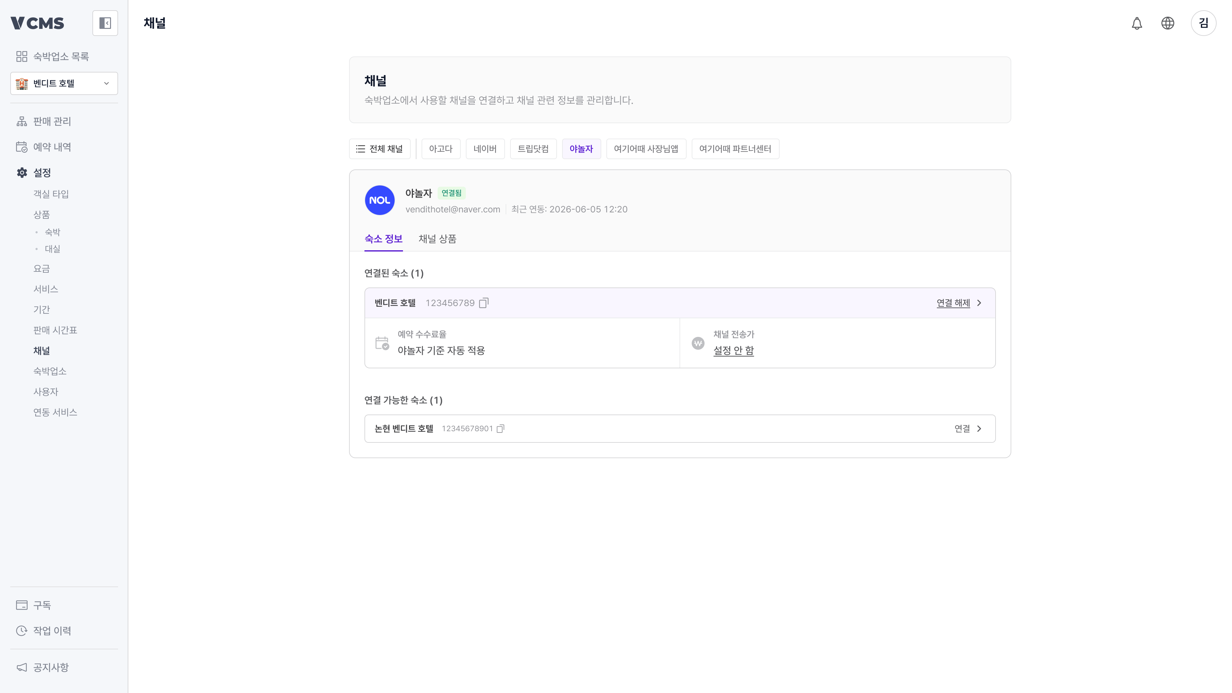Open 연동 서비스 settings
Image resolution: width=1232 pixels, height=693 pixels.
point(55,412)
